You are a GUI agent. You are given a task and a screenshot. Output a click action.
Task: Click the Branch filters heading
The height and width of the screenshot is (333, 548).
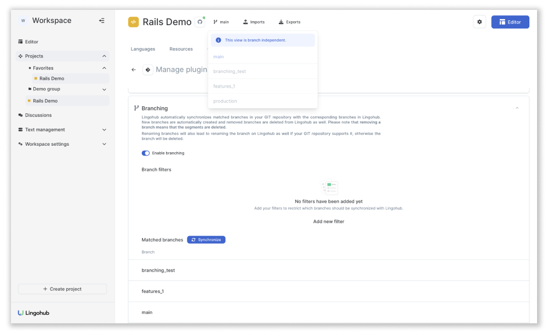click(x=156, y=169)
